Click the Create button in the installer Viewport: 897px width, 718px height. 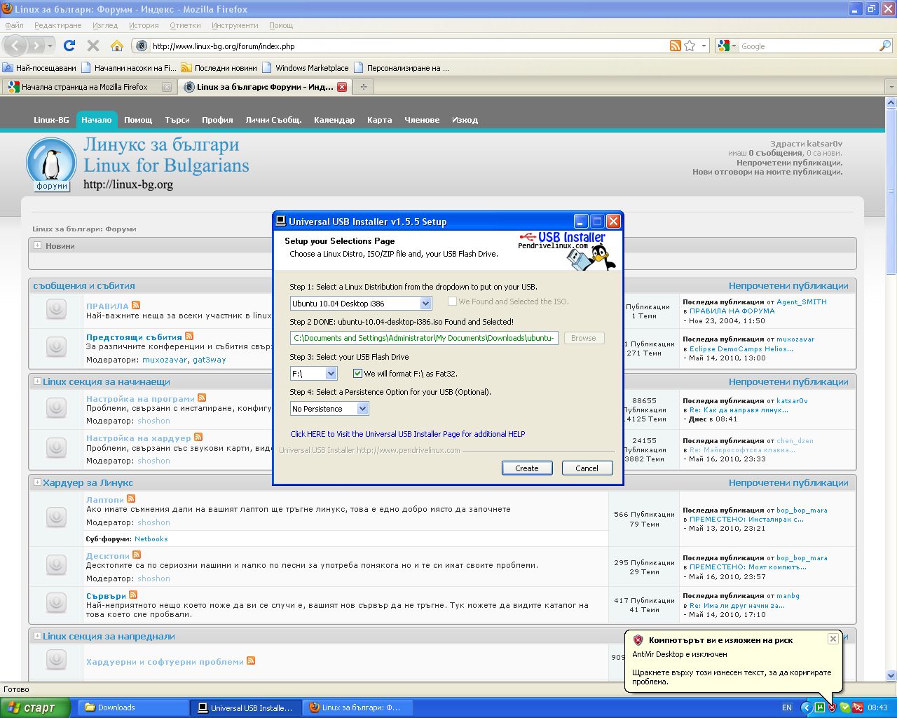click(527, 468)
